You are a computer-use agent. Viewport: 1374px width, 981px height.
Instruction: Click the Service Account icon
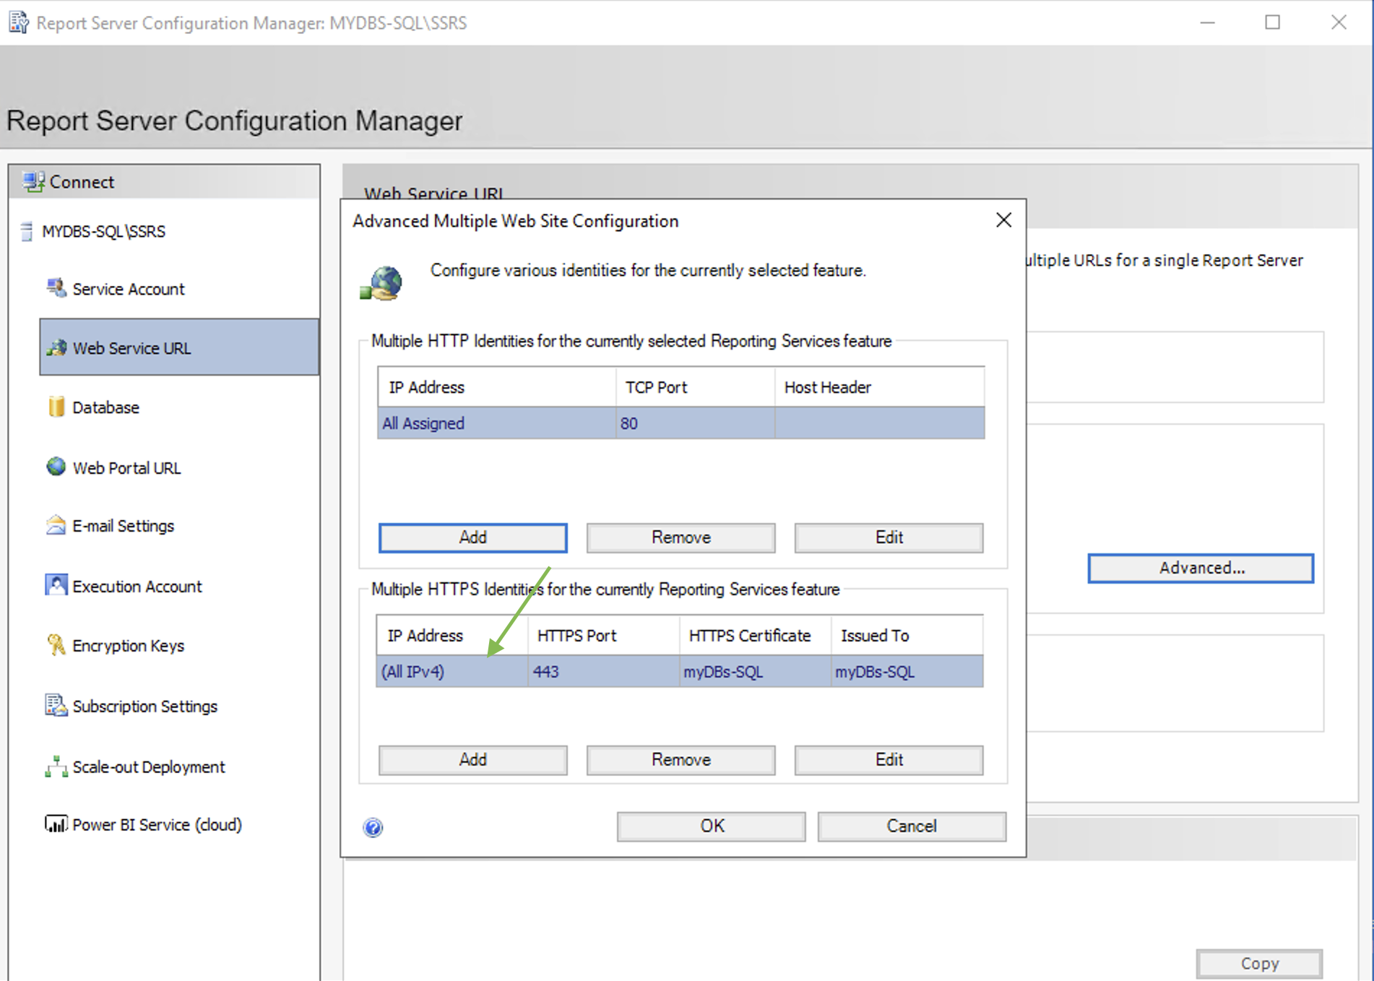[56, 288]
